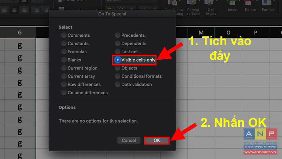This screenshot has height=159, width=282.
Task: Click the Insert cells ribbon button
Action: point(233,6)
